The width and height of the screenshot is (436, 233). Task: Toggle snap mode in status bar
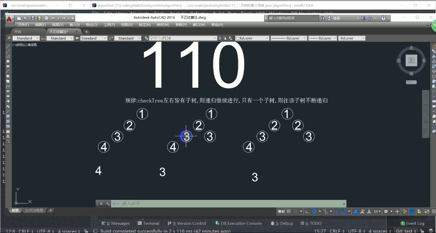[x=296, y=211]
